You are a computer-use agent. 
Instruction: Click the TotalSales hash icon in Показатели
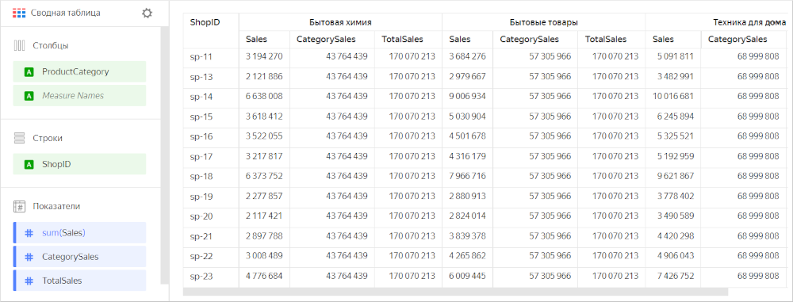(29, 281)
